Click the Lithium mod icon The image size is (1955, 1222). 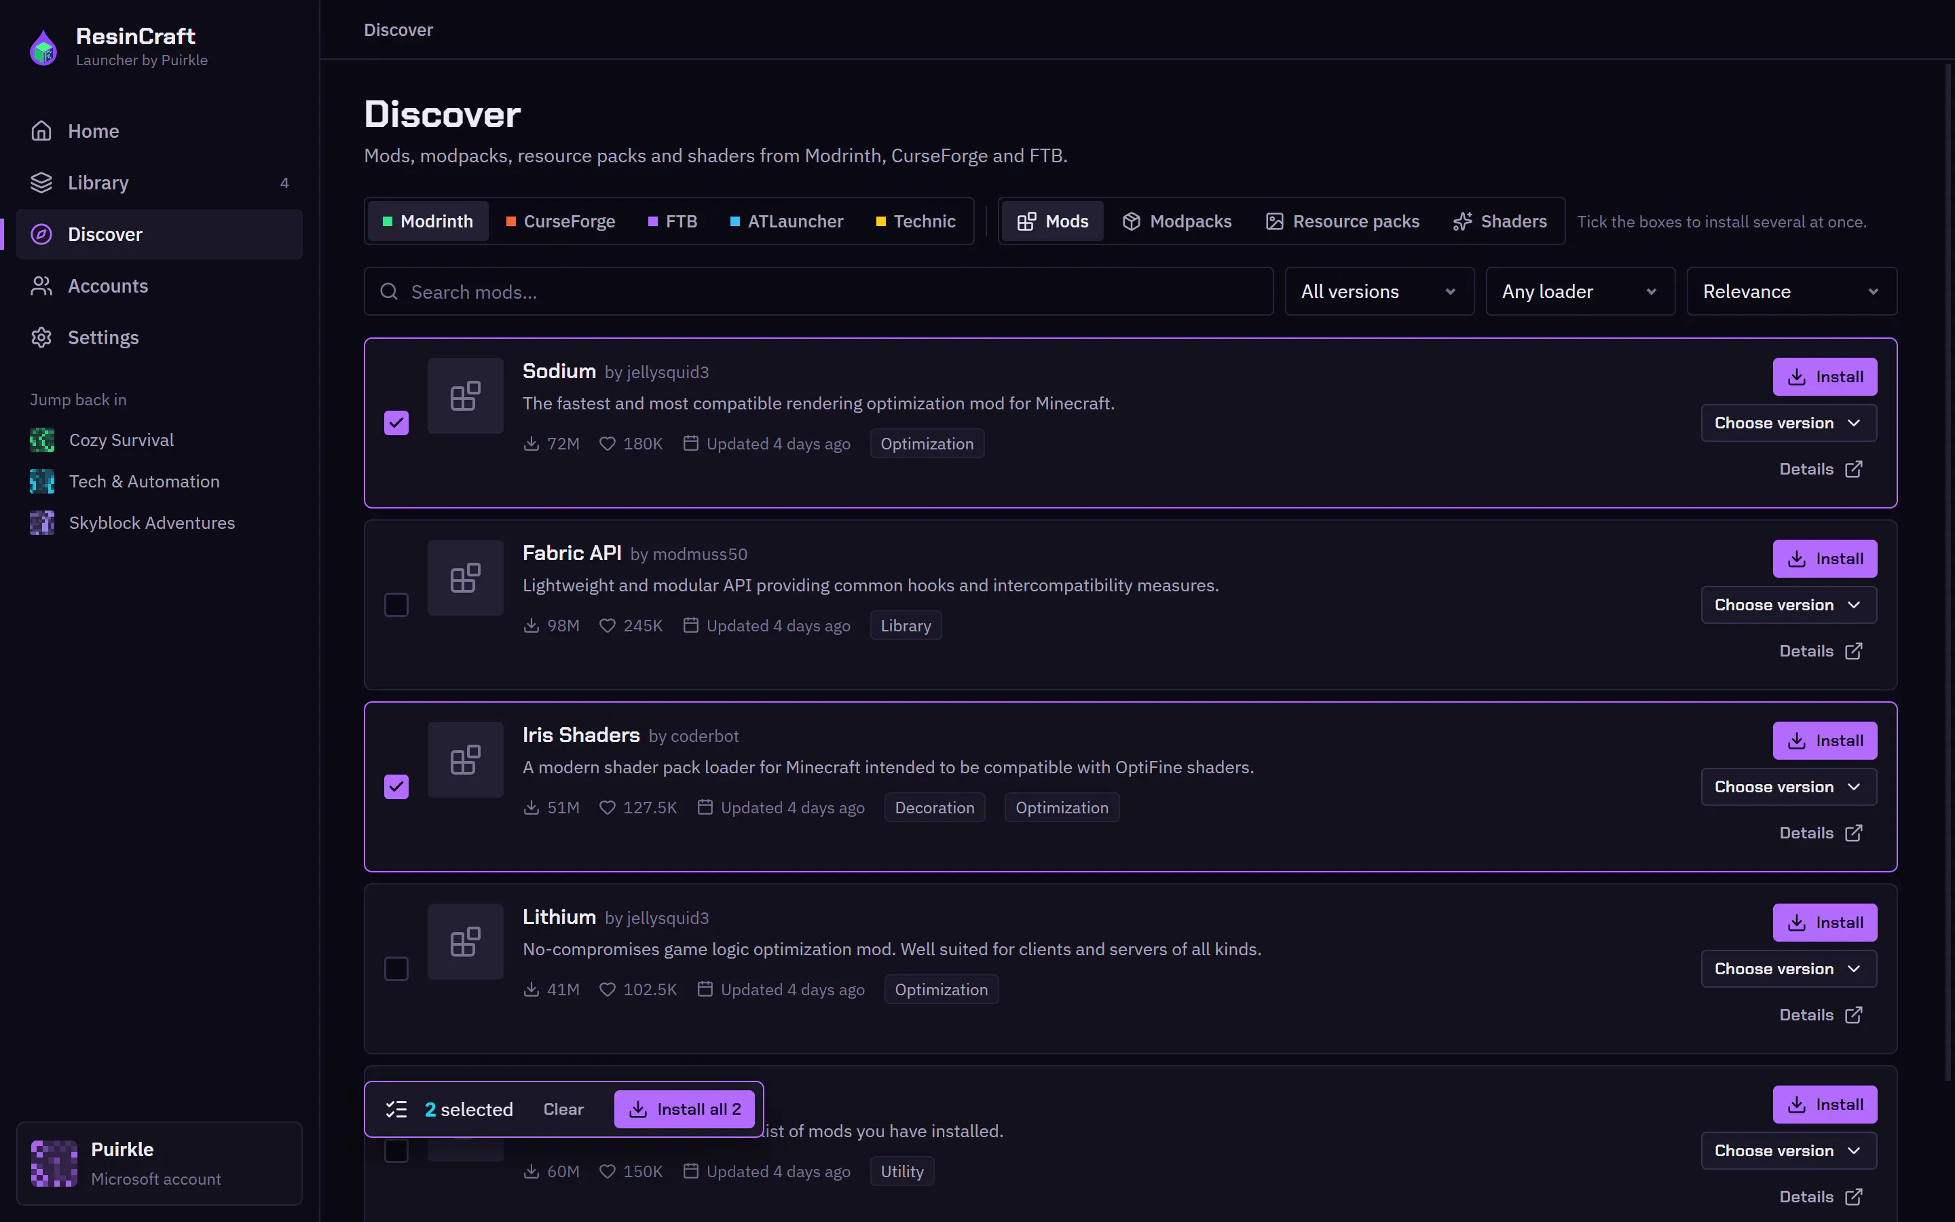465,942
